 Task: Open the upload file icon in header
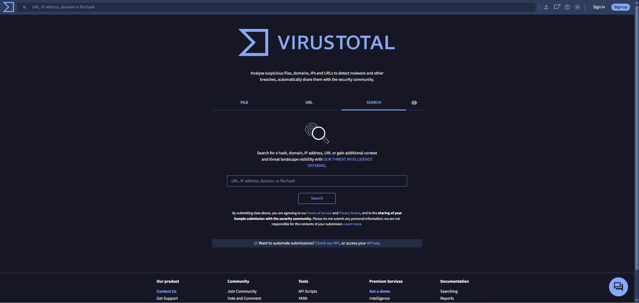pyautogui.click(x=546, y=7)
